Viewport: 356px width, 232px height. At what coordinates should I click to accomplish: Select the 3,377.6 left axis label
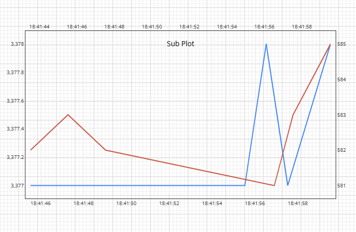tap(15, 101)
